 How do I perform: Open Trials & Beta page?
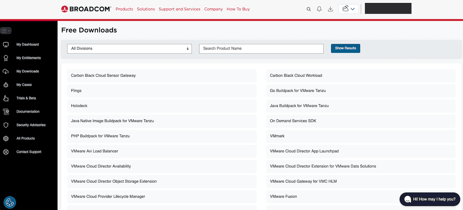pyautogui.click(x=26, y=98)
